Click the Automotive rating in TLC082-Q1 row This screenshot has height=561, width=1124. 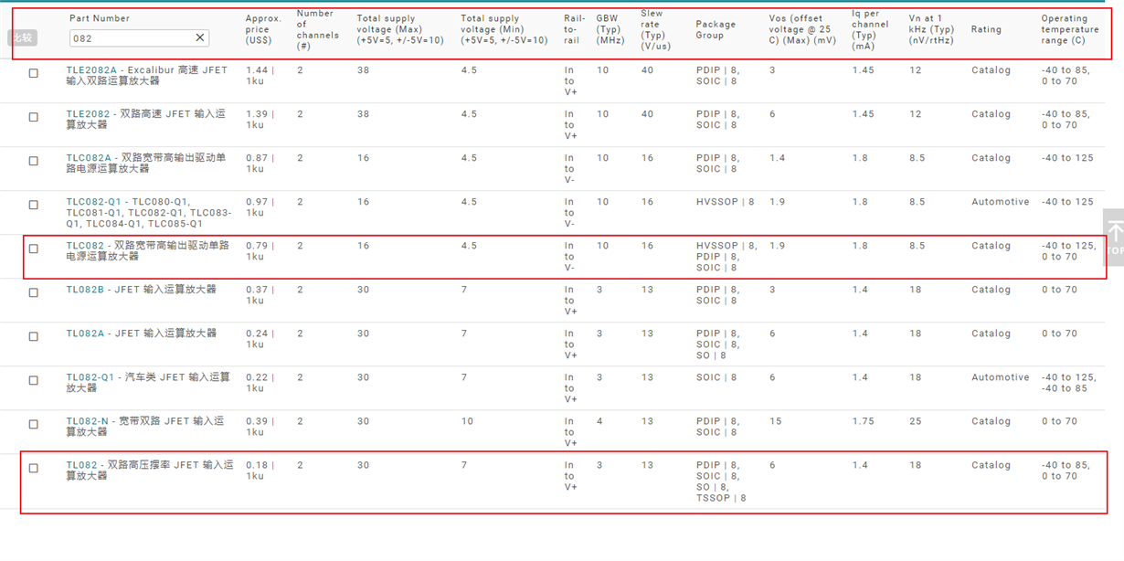1001,202
